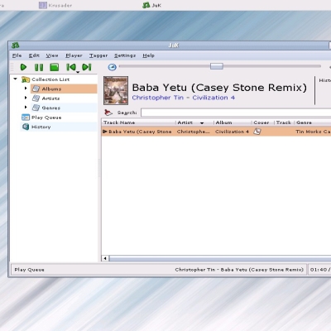This screenshot has height=331, width=331.
Task: Open the Play Queue playlist icon
Action: tap(26, 118)
